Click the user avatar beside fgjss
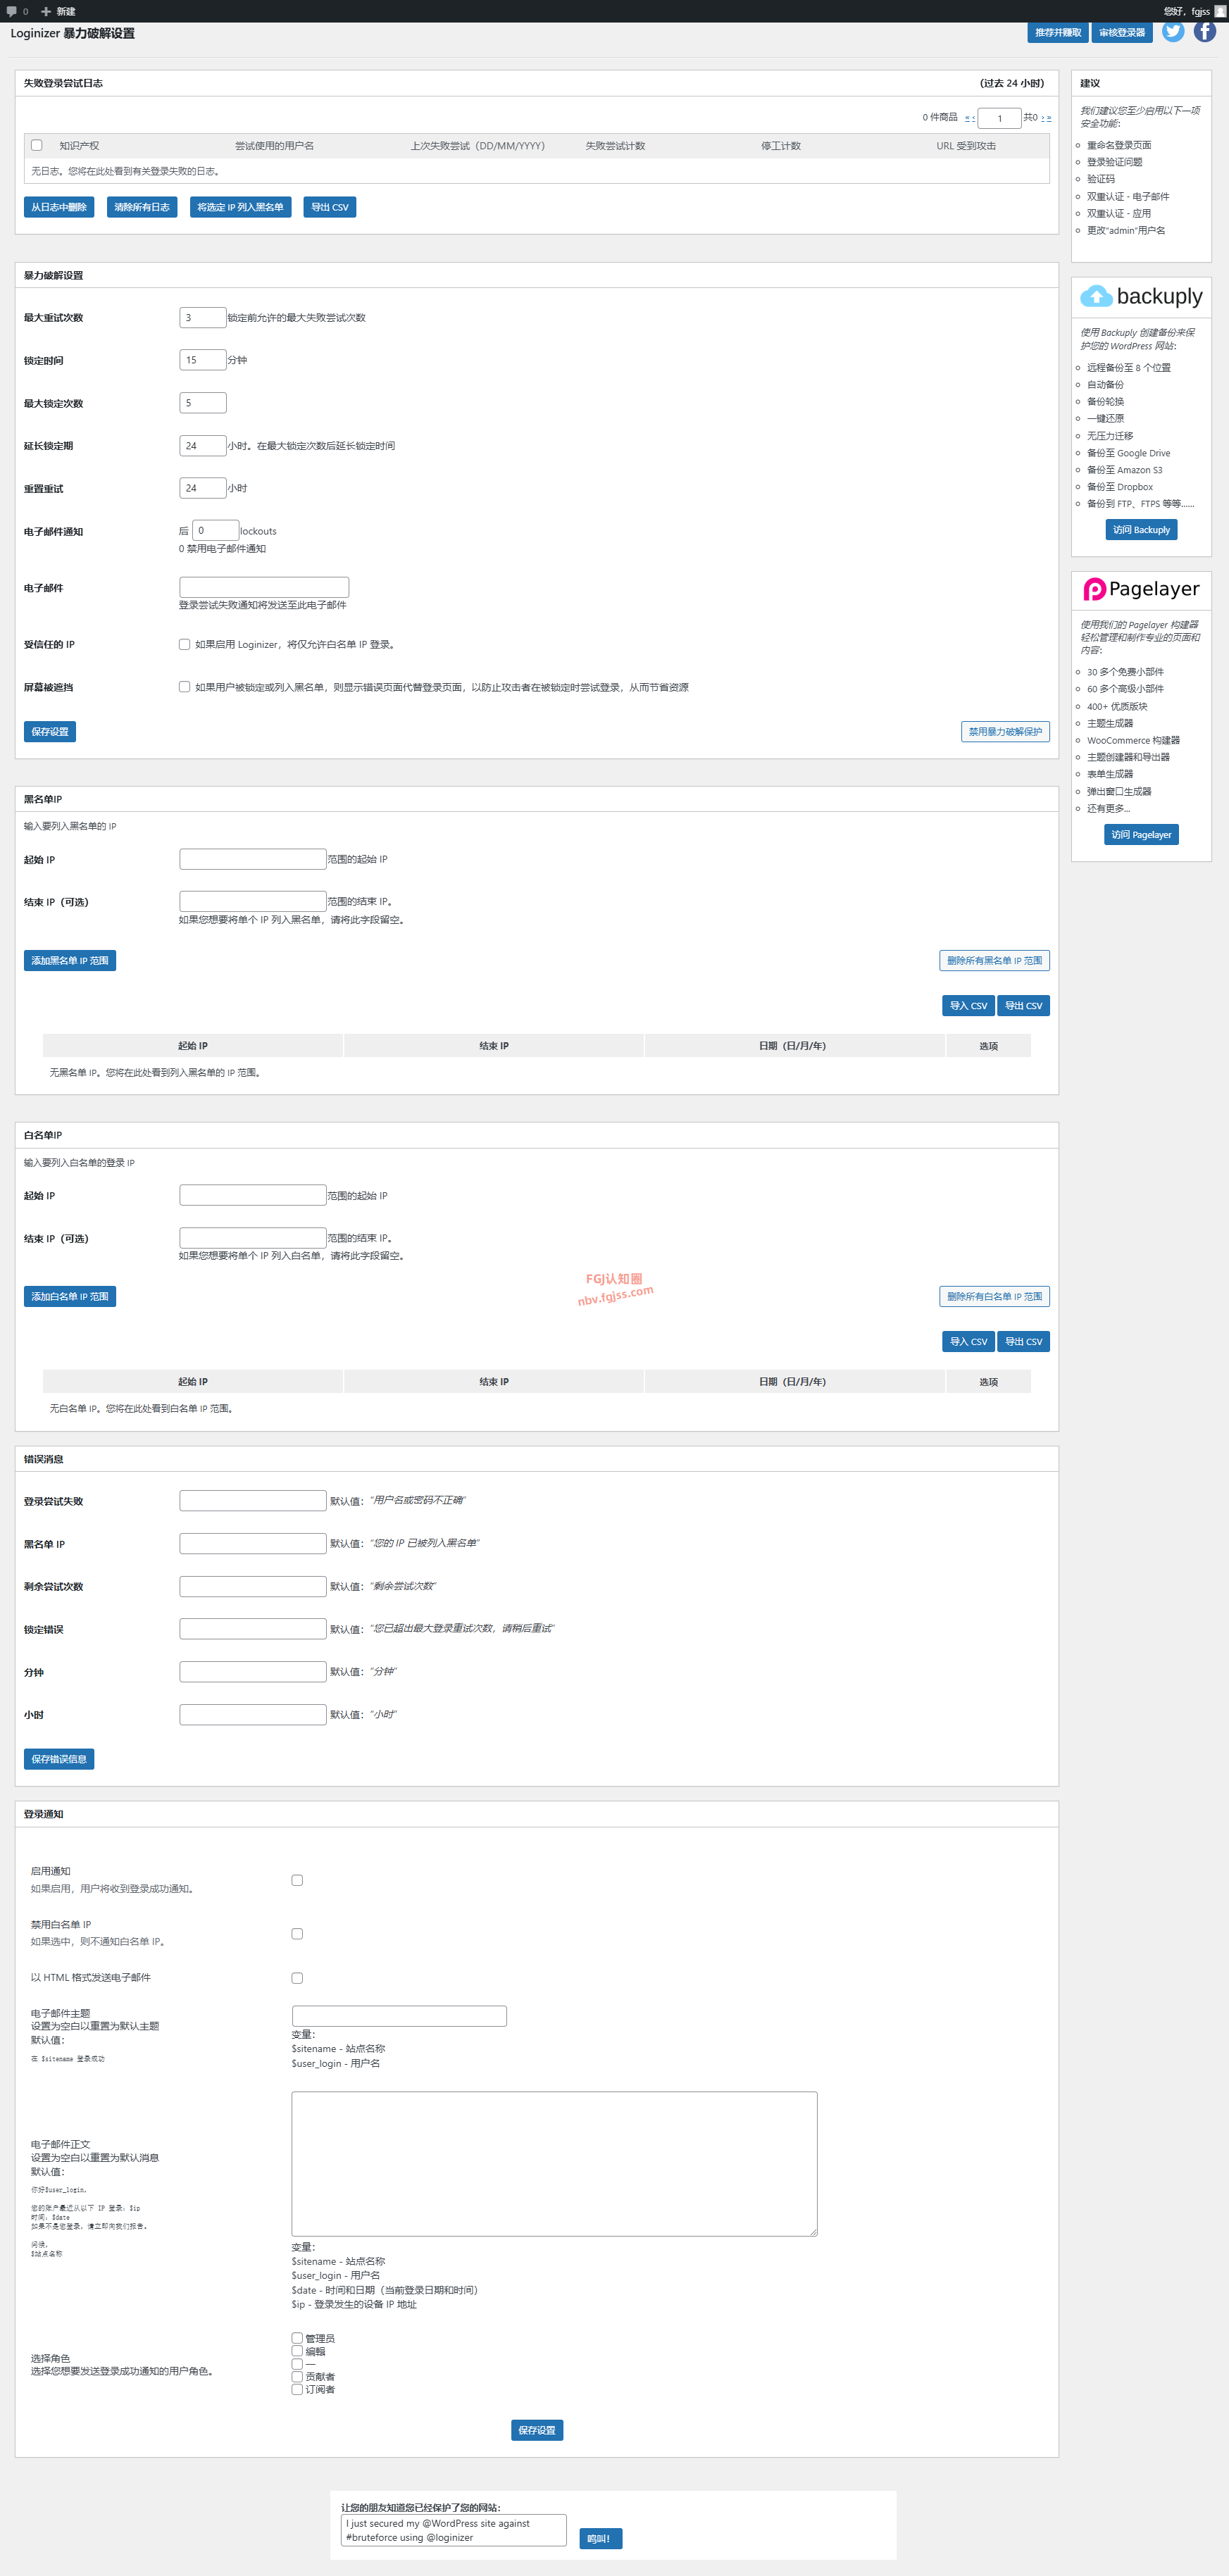The image size is (1229, 2576). [1220, 11]
